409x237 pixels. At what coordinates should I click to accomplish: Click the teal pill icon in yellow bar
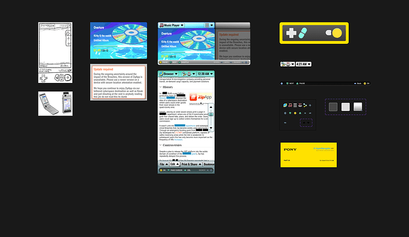coord(302,33)
